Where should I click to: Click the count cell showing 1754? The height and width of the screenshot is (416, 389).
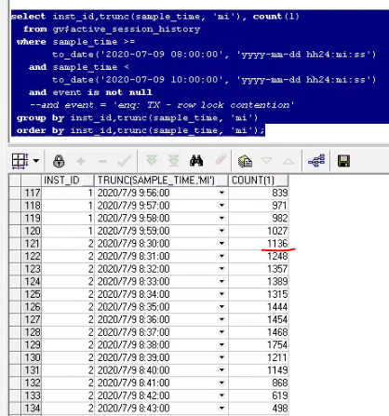click(259, 344)
